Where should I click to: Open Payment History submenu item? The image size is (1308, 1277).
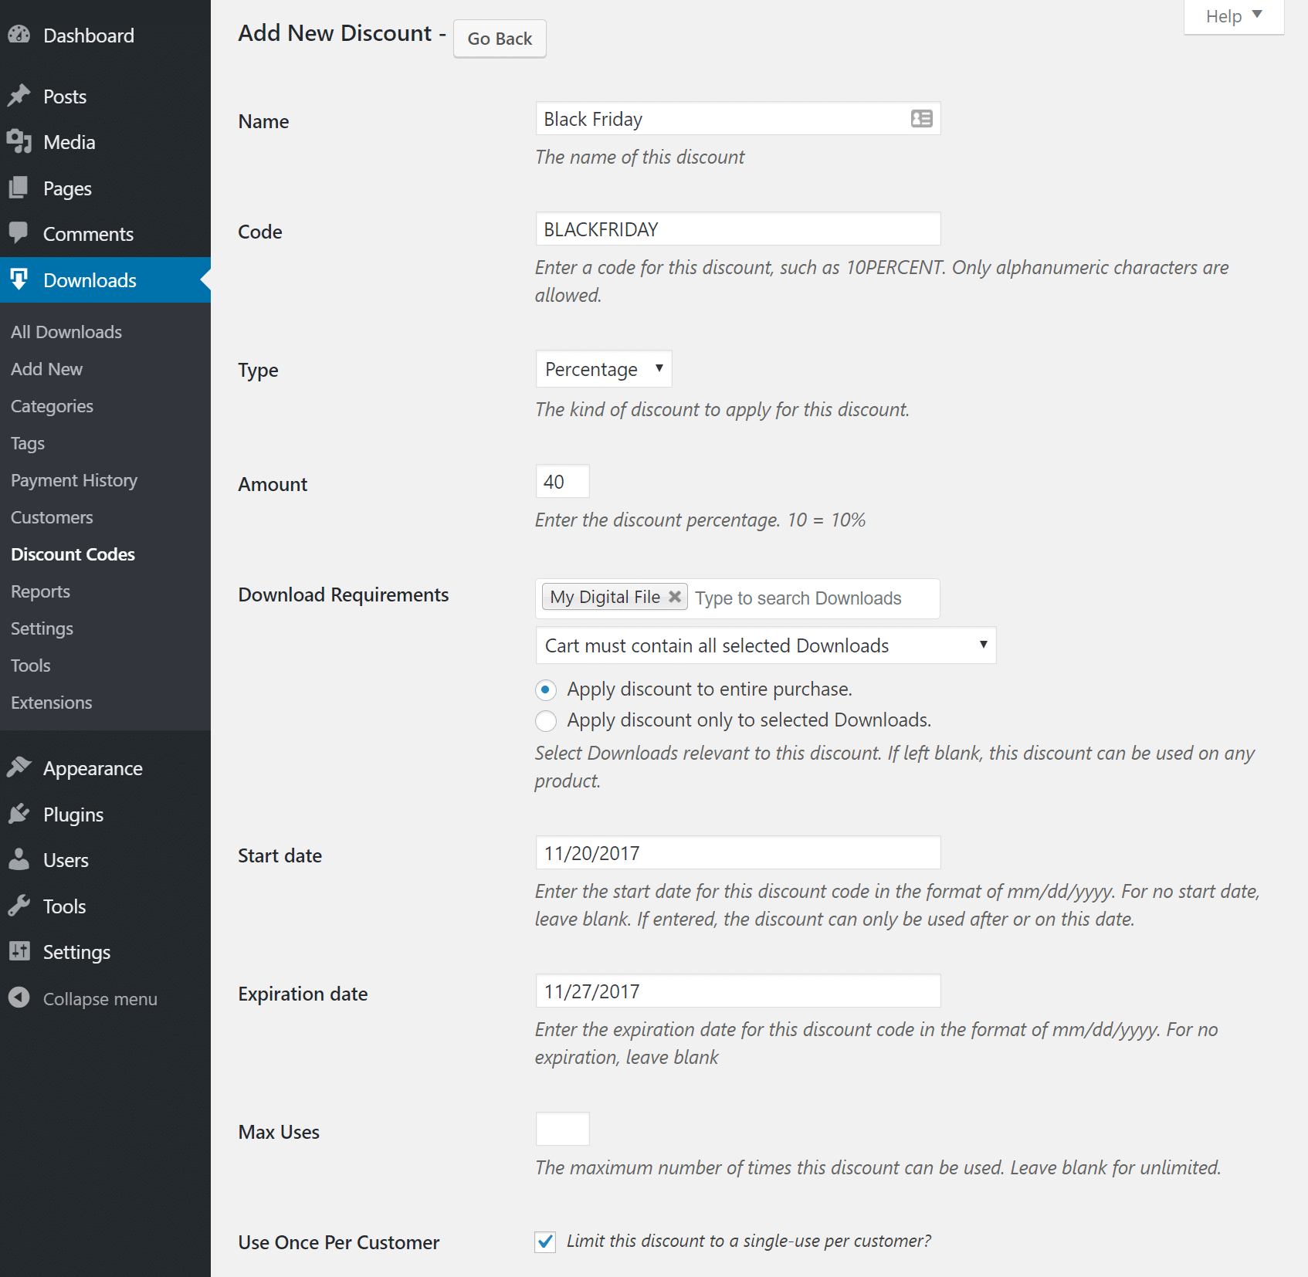click(74, 480)
